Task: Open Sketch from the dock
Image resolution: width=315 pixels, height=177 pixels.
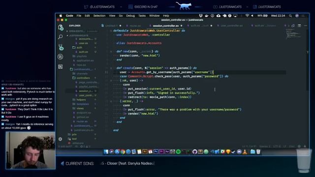Action: pyautogui.click(x=228, y=152)
